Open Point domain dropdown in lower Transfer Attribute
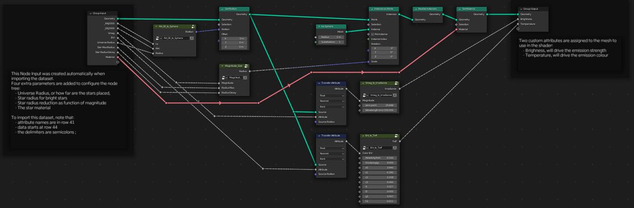This screenshot has height=208, width=634. click(x=331, y=159)
